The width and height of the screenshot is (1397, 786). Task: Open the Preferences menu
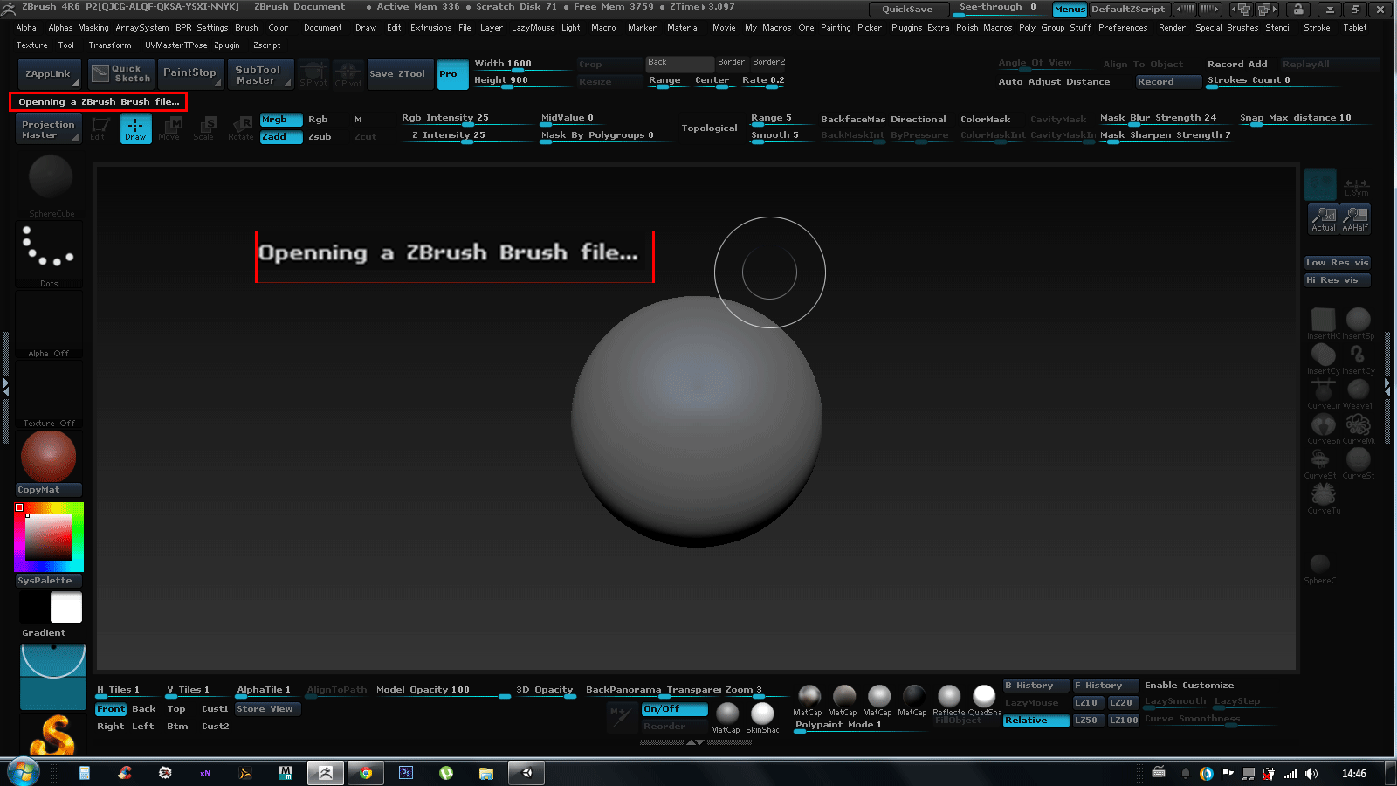click(1122, 28)
